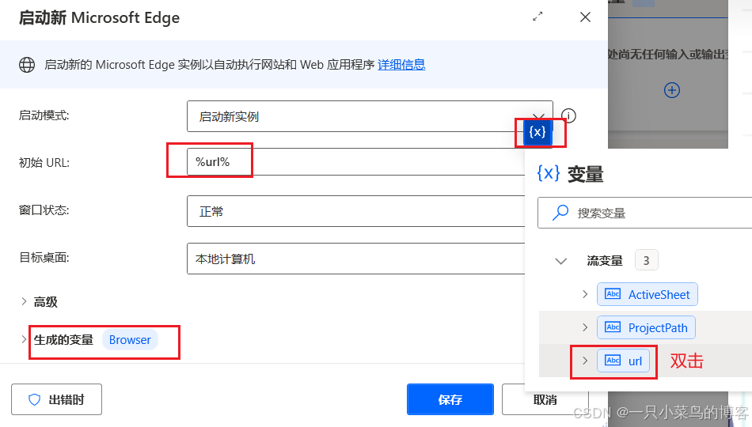Close the Launch new Microsoft Edge dialog
The height and width of the screenshot is (427, 752).
coord(585,17)
